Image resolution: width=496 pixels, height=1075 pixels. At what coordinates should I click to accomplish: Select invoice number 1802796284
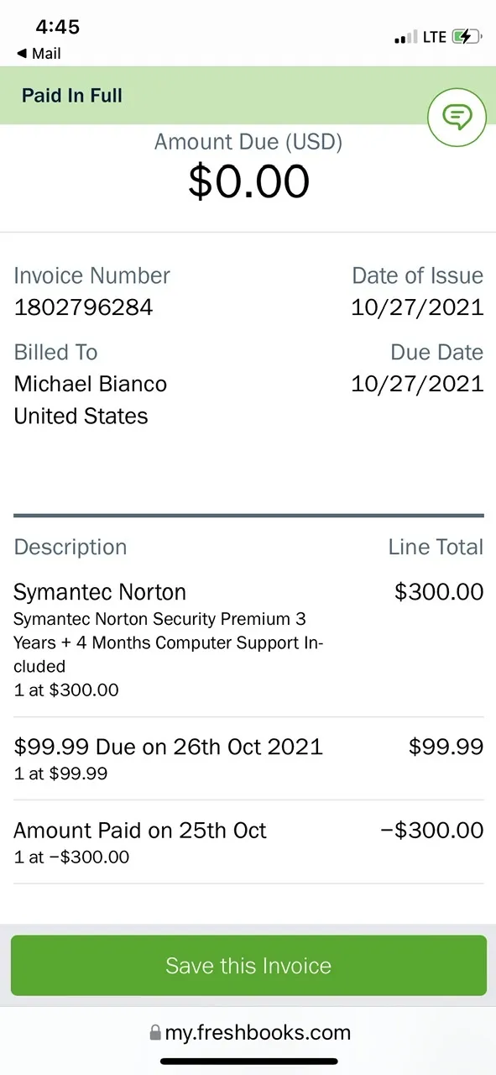pyautogui.click(x=83, y=307)
